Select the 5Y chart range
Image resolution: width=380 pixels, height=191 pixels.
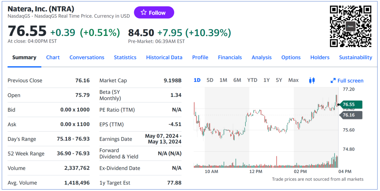(279, 80)
